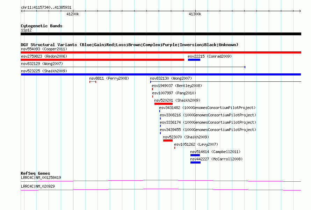The height and width of the screenshot is (210, 311).
Task: Open the esv3439455 1000Genomes variant label
Action: (208, 130)
